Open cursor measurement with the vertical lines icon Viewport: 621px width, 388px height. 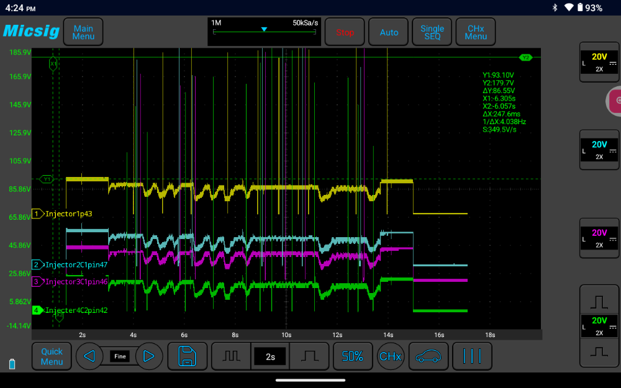pos(472,356)
